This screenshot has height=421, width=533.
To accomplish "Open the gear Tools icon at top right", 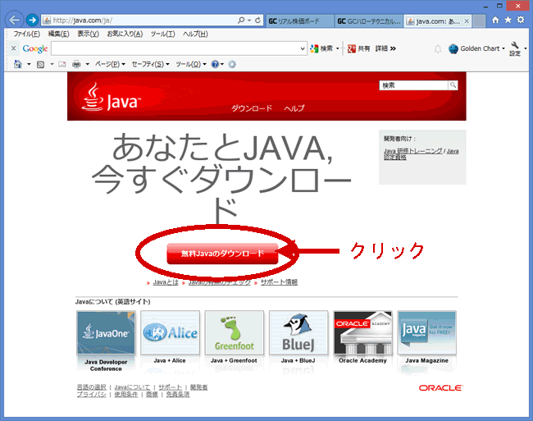I will (521, 20).
